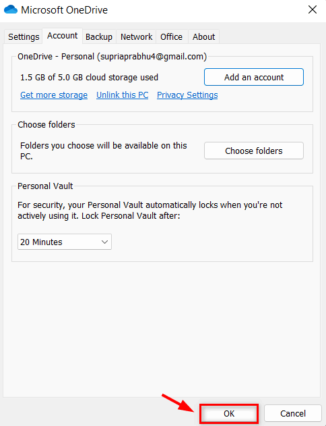Open the Office tab
326x426 pixels.
[171, 36]
